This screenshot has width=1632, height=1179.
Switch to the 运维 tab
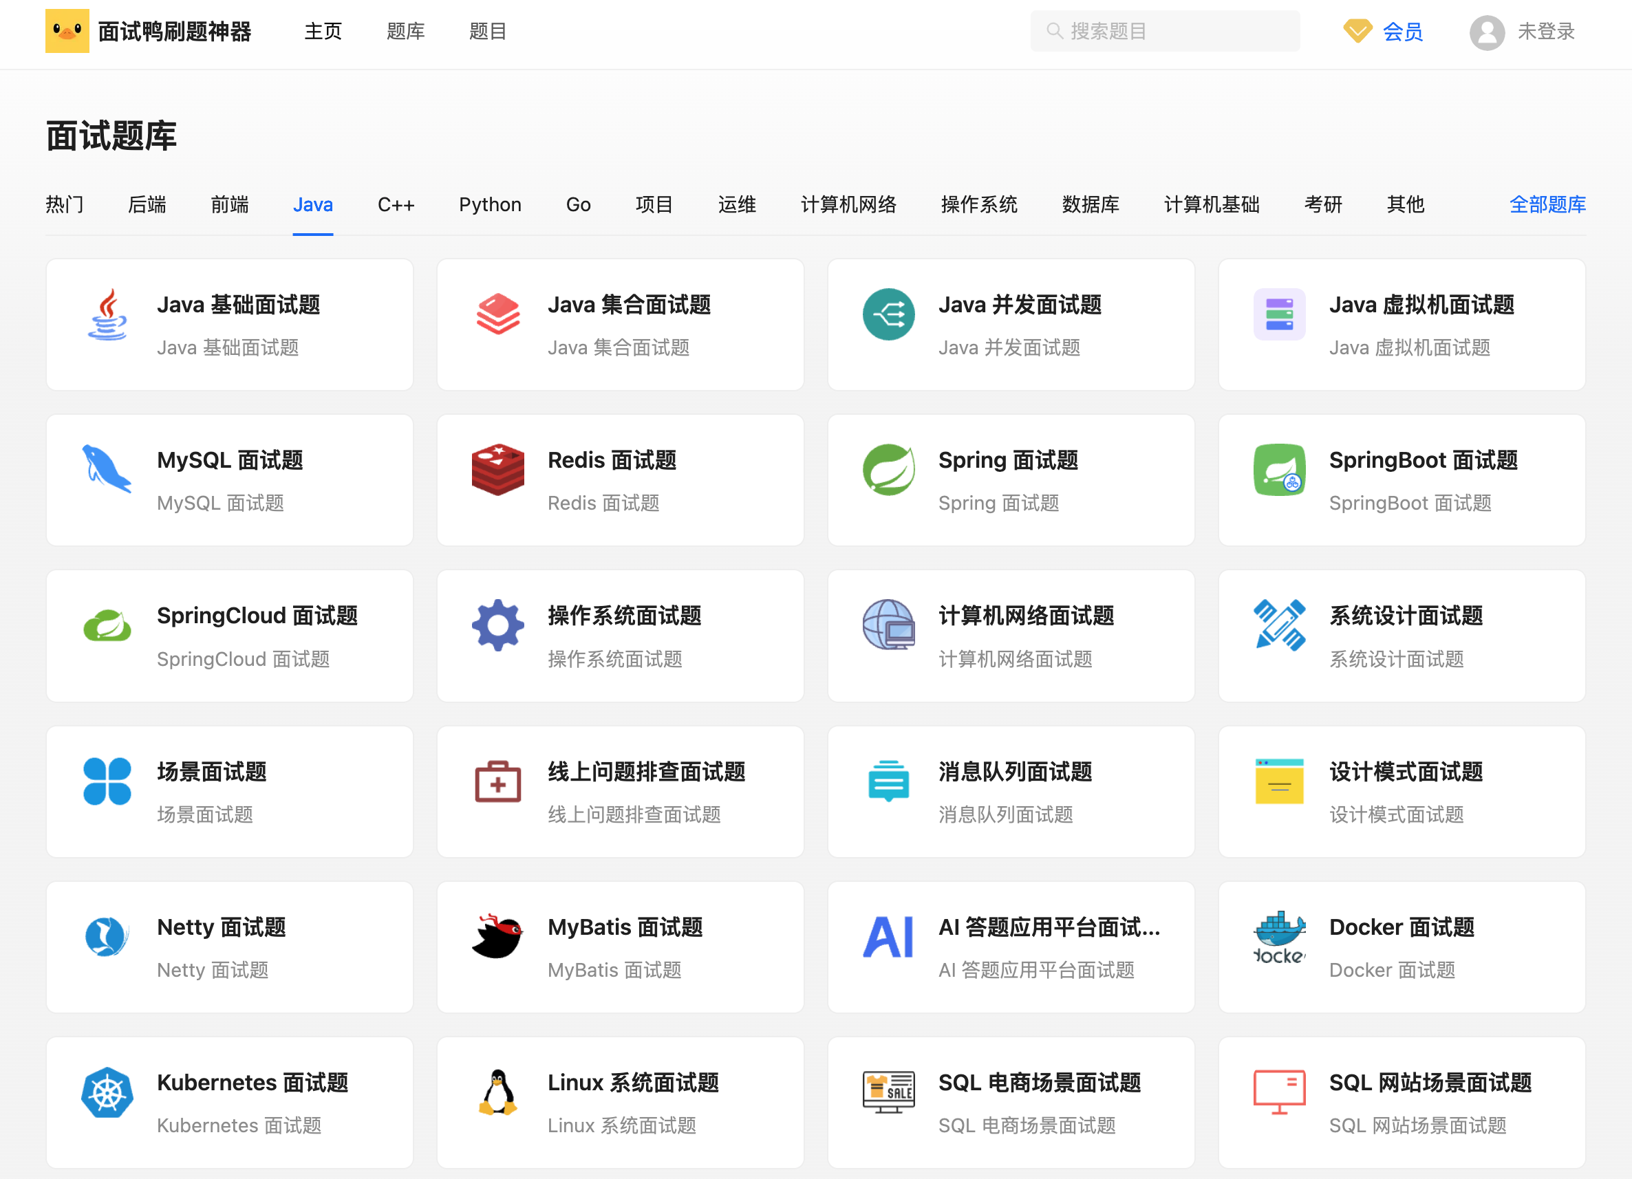[x=737, y=204]
